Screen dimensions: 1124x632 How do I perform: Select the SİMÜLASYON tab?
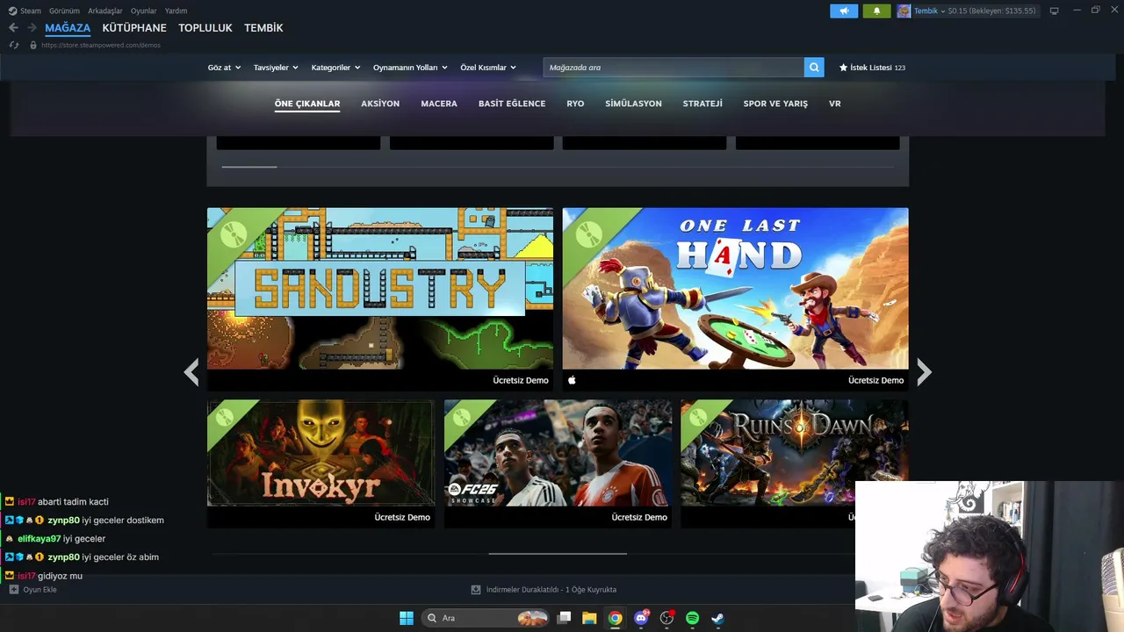[633, 104]
